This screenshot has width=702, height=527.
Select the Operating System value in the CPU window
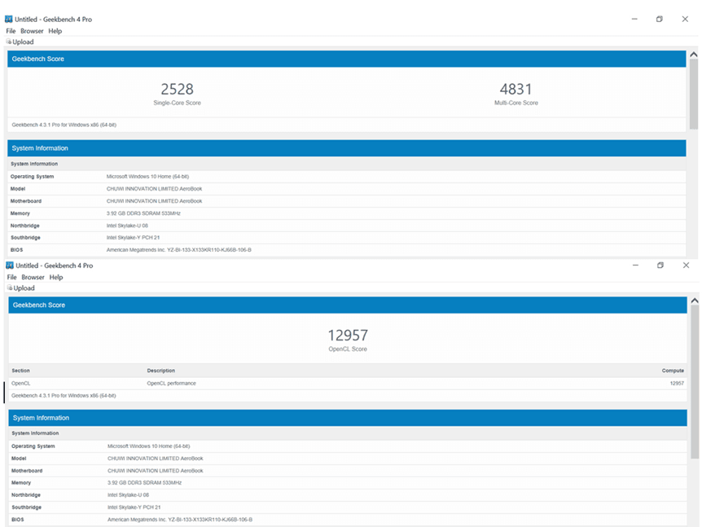tap(147, 177)
